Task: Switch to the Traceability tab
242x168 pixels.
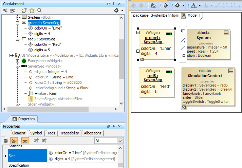Action: (x=69, y=133)
